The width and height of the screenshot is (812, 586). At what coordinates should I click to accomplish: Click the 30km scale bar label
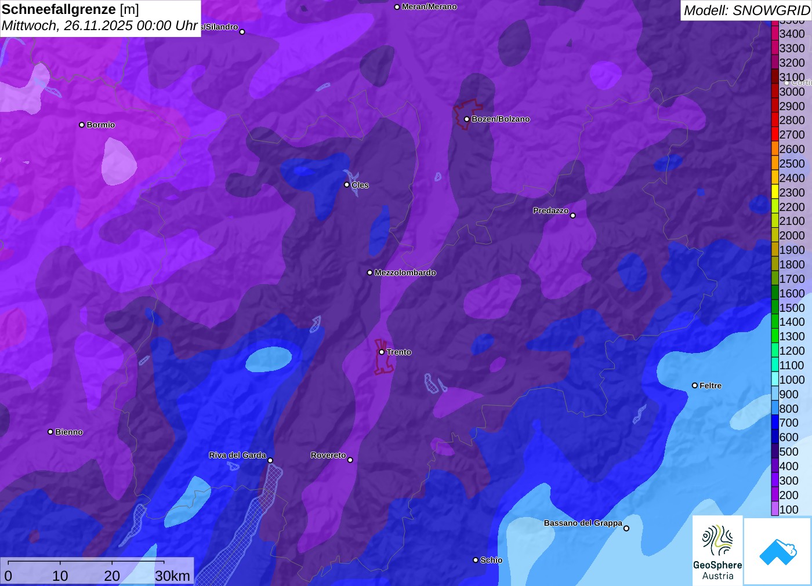click(x=172, y=576)
